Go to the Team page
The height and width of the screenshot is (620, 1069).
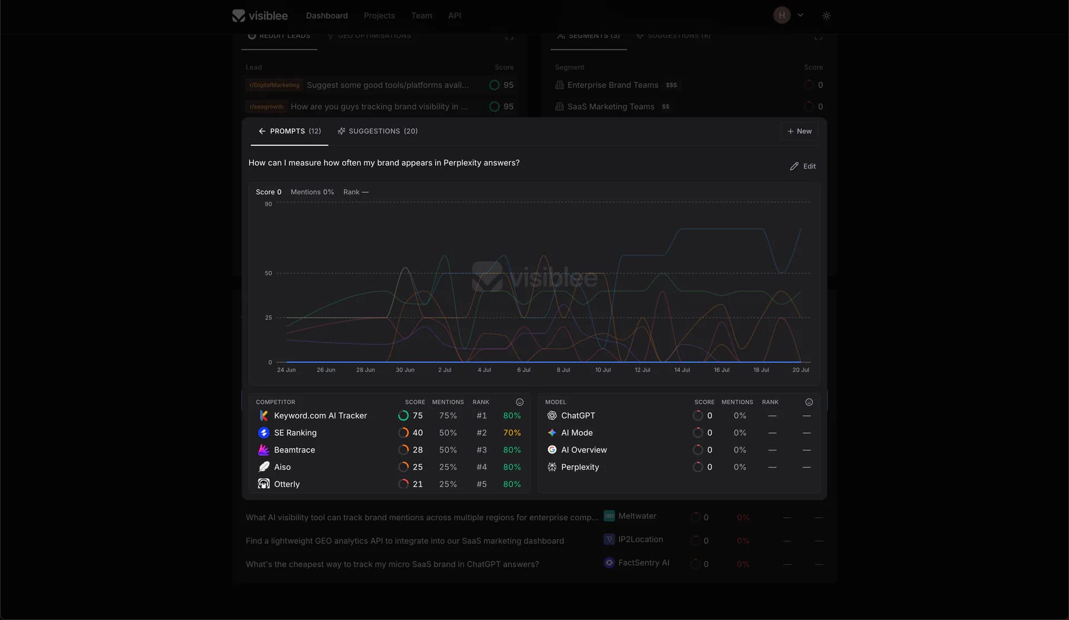coord(421,16)
